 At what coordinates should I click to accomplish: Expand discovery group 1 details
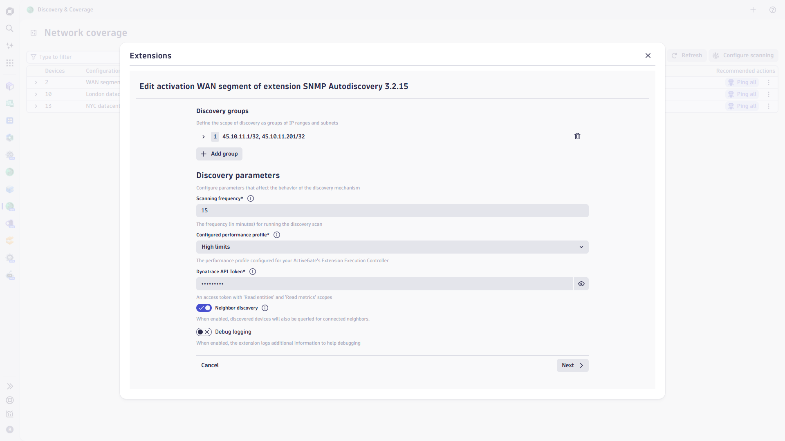[x=203, y=137]
